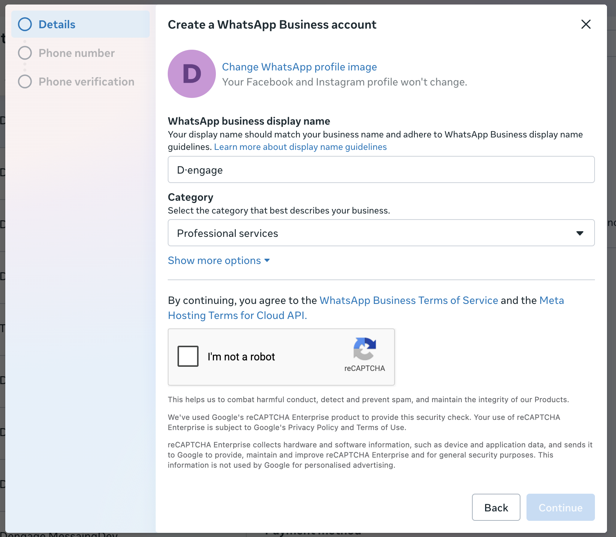Click the reCAPTCHA logo icon
Viewport: 616px width, 537px height.
click(x=364, y=349)
